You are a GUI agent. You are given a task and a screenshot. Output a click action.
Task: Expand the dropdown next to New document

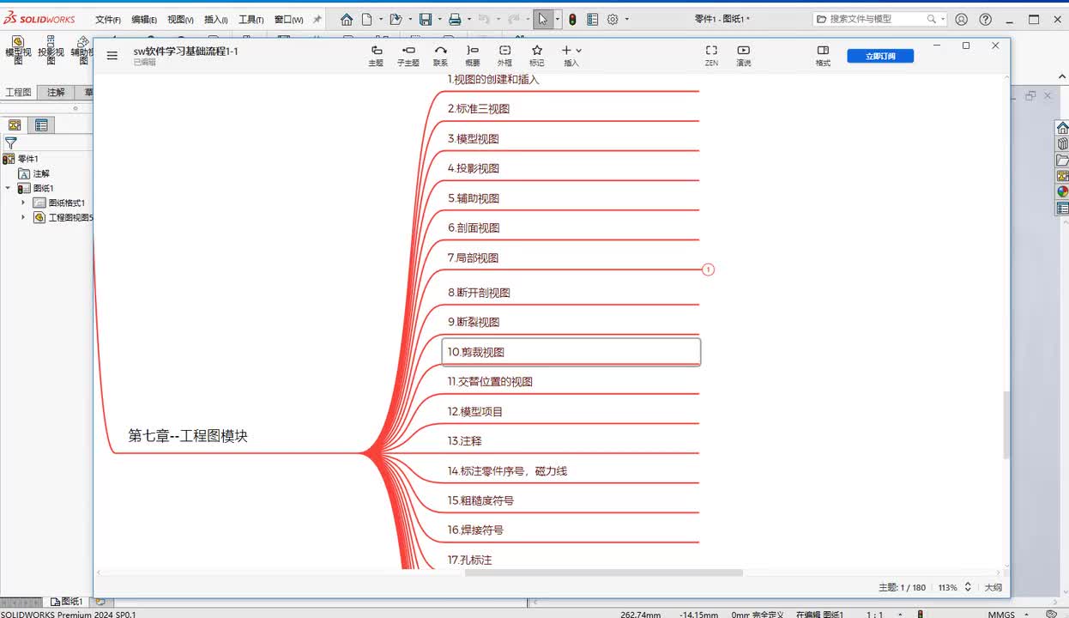click(x=380, y=19)
